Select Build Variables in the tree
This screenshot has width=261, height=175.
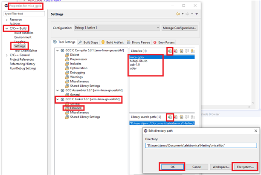click(x=24, y=33)
